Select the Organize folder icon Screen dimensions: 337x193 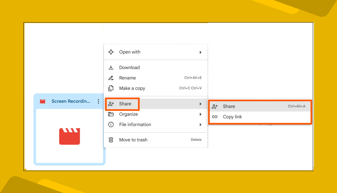coord(111,114)
